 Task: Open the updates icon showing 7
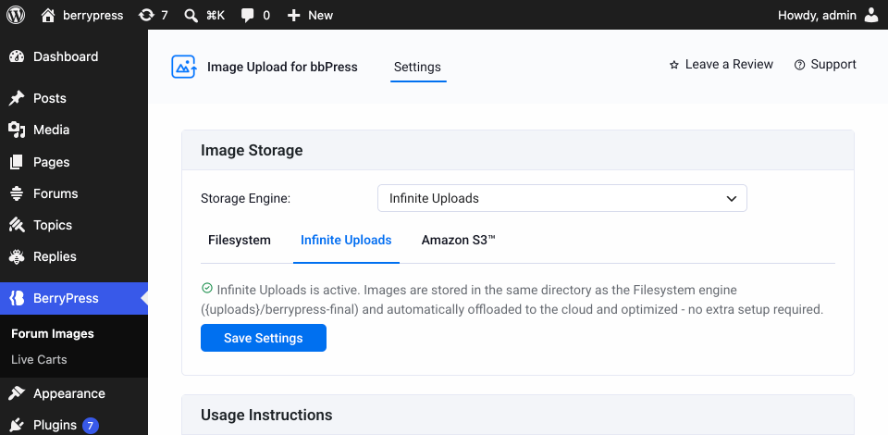point(146,16)
